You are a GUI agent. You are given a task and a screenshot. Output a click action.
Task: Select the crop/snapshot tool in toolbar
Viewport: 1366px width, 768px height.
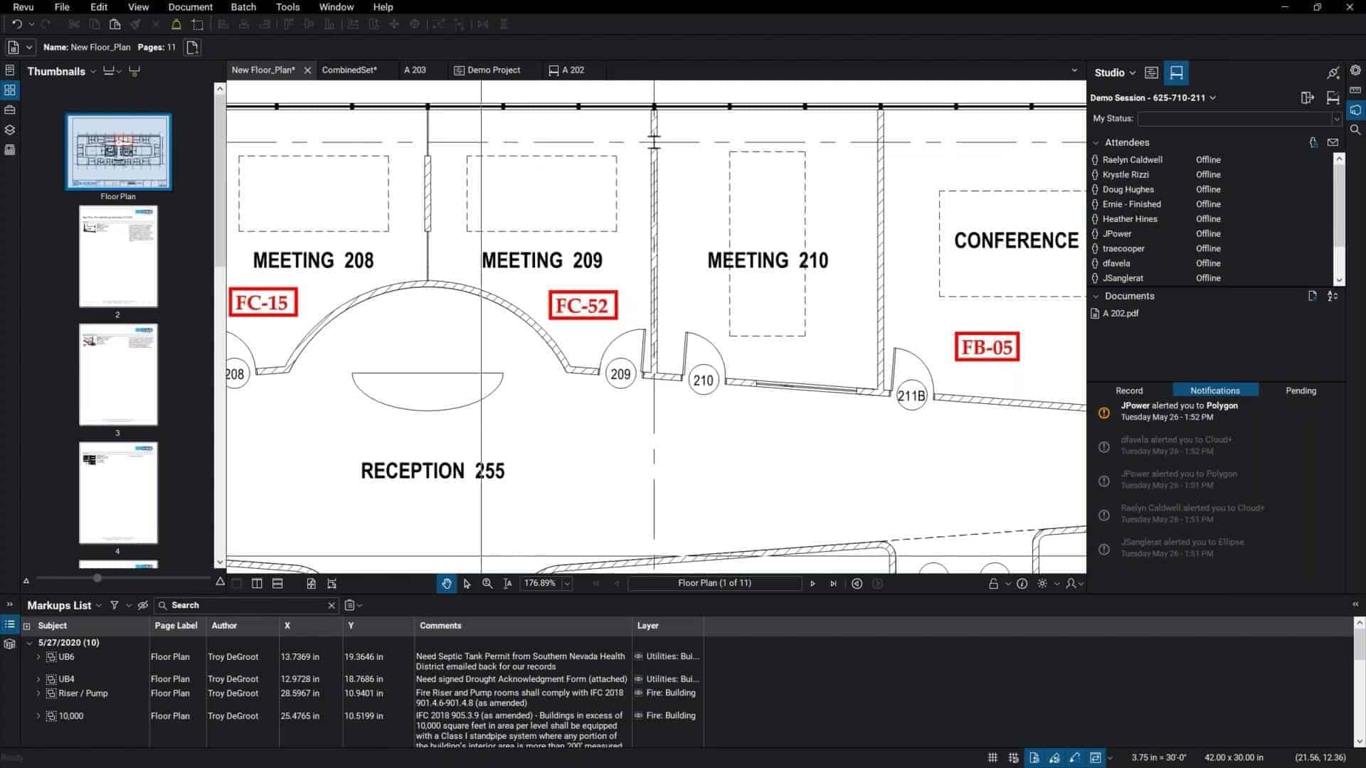pos(198,24)
